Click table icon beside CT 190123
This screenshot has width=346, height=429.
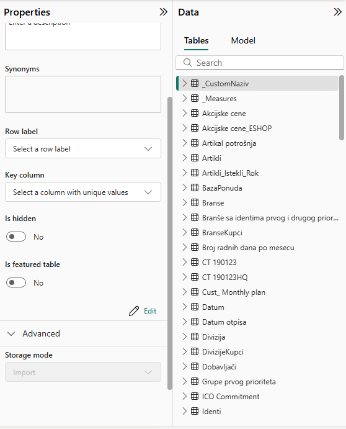click(195, 262)
